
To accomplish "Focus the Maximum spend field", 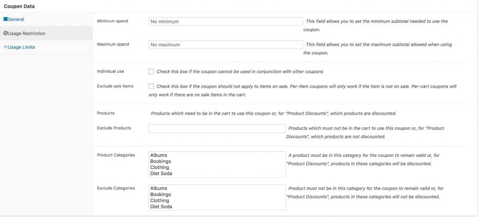I will pyautogui.click(x=225, y=45).
